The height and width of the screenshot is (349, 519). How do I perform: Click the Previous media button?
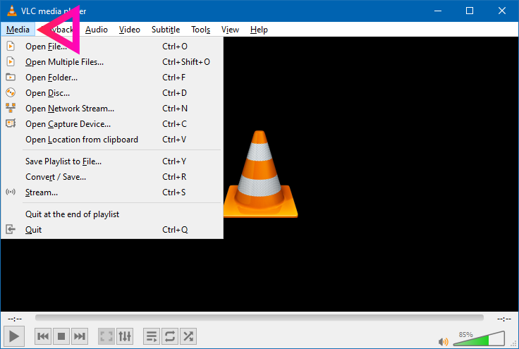43,336
